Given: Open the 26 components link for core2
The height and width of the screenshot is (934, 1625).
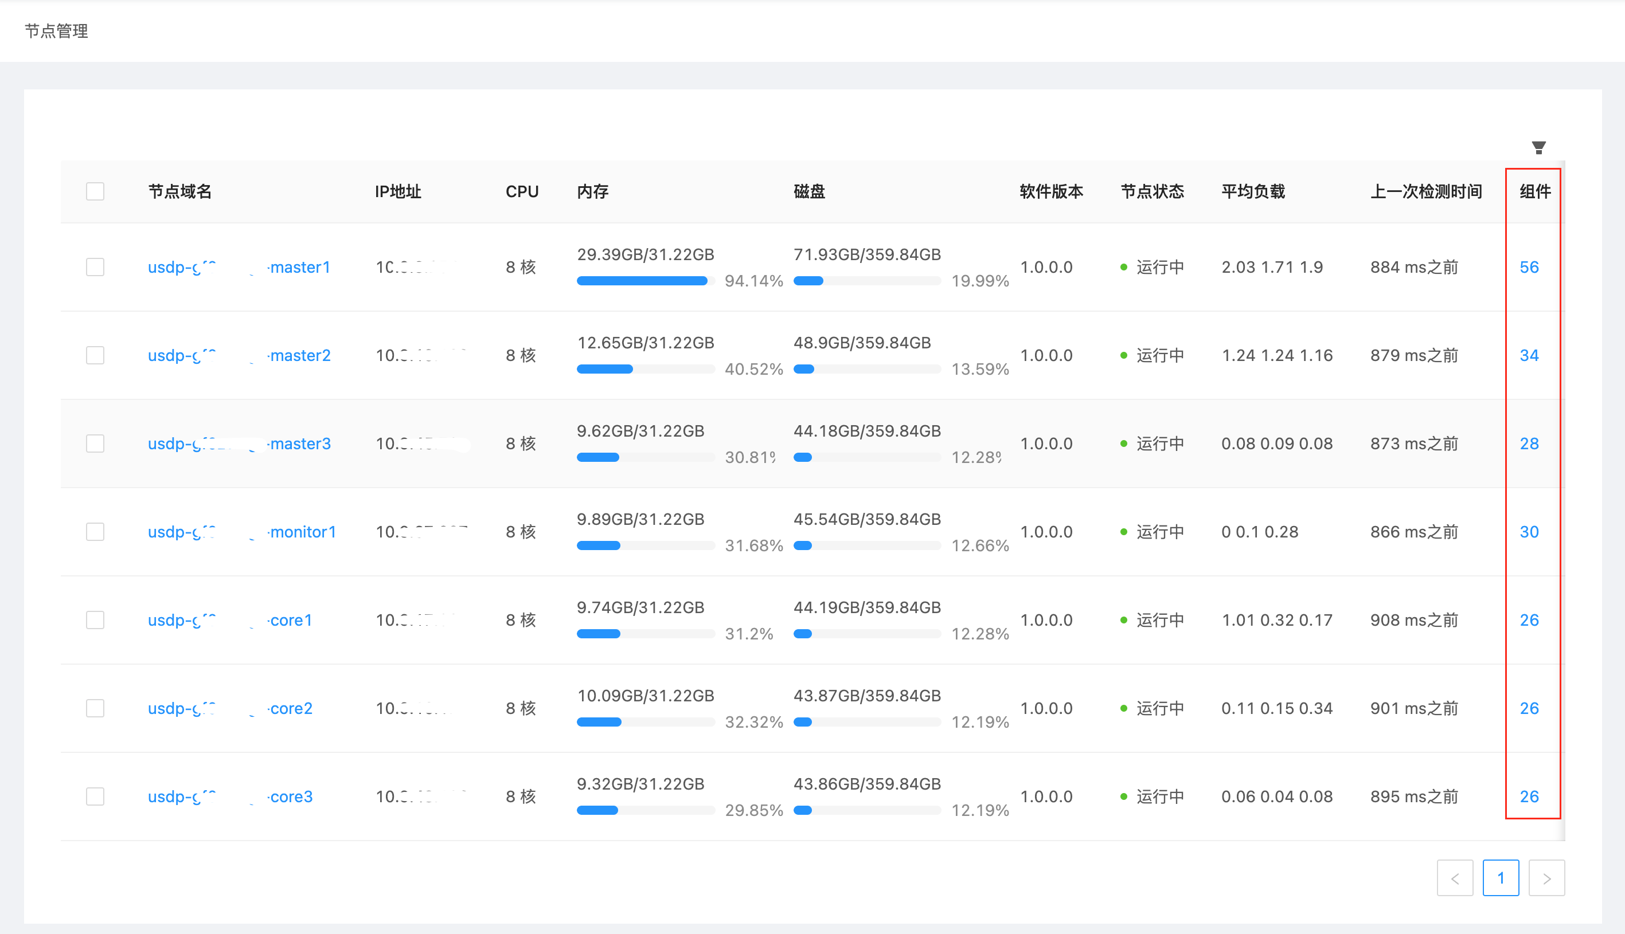Looking at the screenshot, I should (x=1529, y=708).
